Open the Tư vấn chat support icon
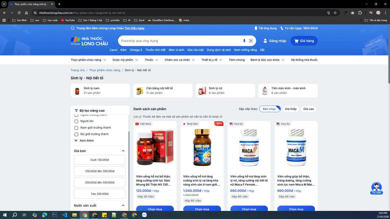 [376, 188]
